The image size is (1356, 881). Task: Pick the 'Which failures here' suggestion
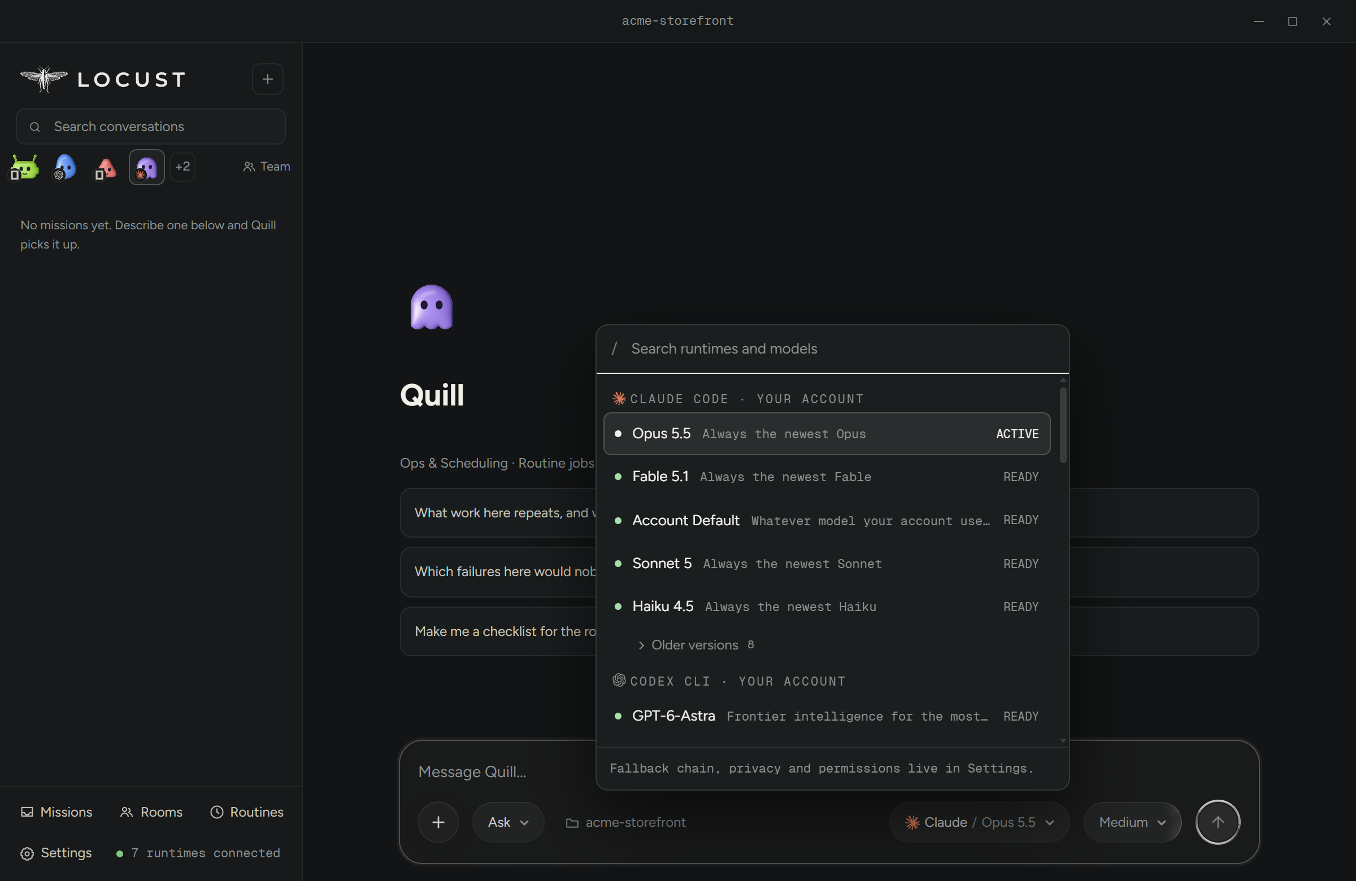(829, 572)
